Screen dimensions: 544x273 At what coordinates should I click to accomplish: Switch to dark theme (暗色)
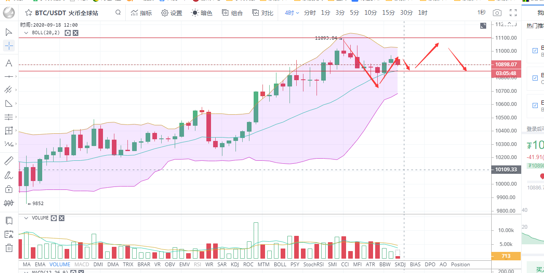pyautogui.click(x=202, y=13)
